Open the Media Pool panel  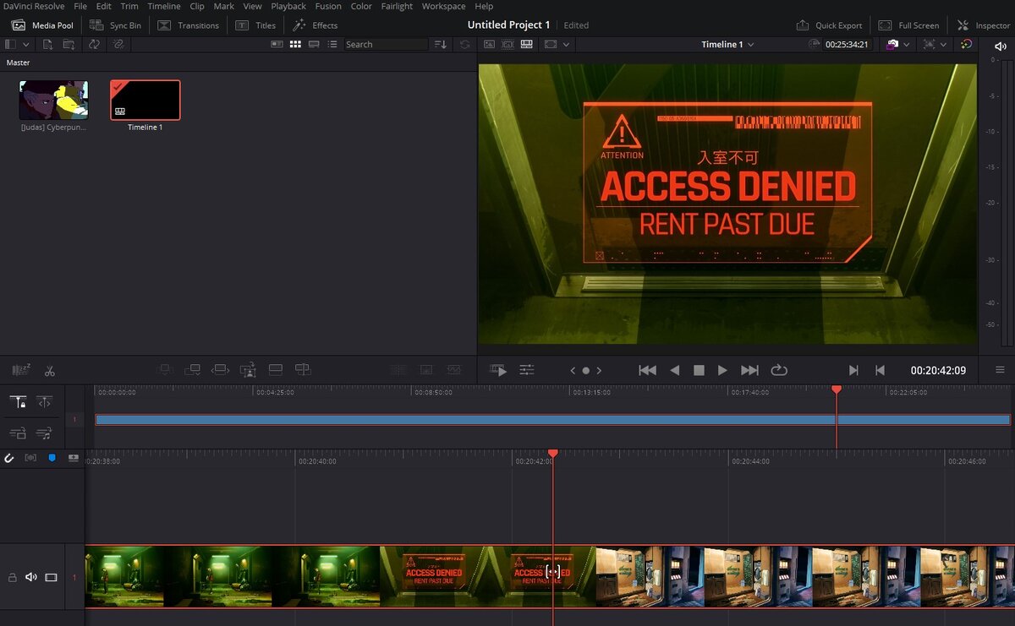(42, 25)
